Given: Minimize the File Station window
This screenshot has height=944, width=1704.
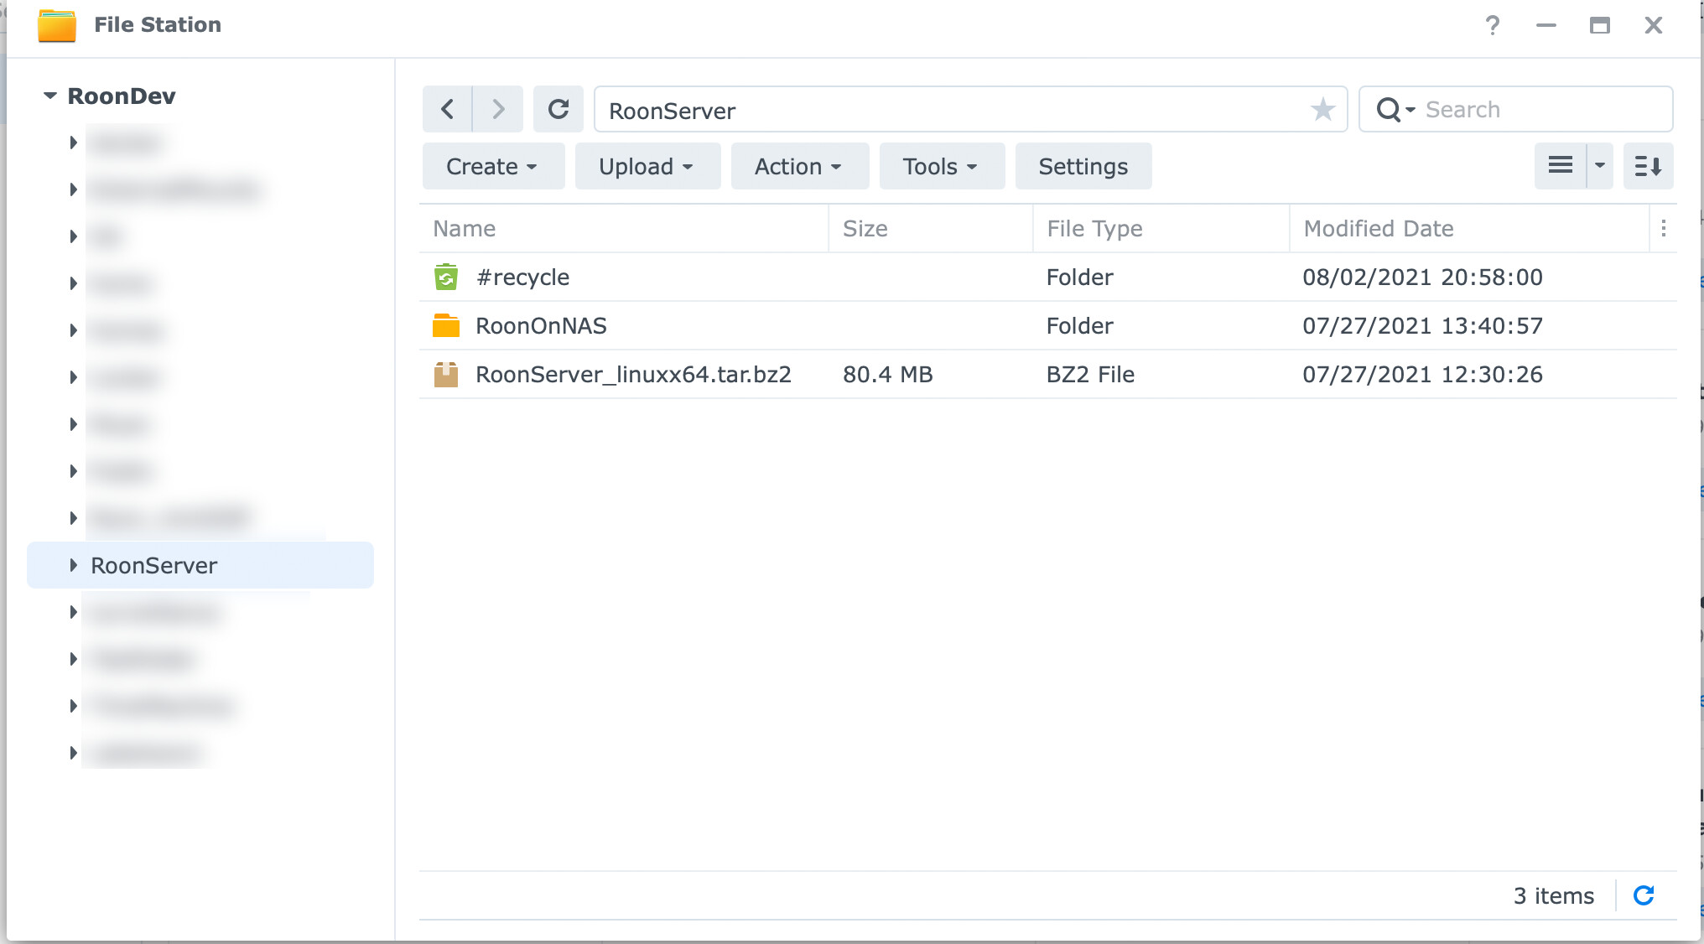Looking at the screenshot, I should pyautogui.click(x=1546, y=25).
